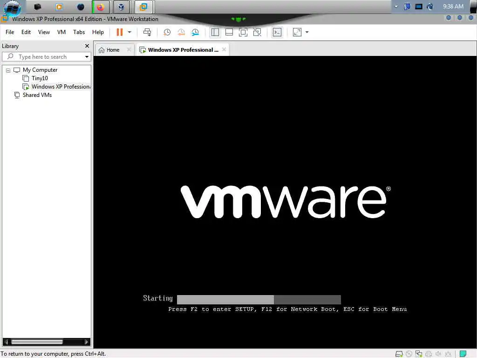Open the black cube taskbar icon
This screenshot has width=477, height=358.
[37, 7]
